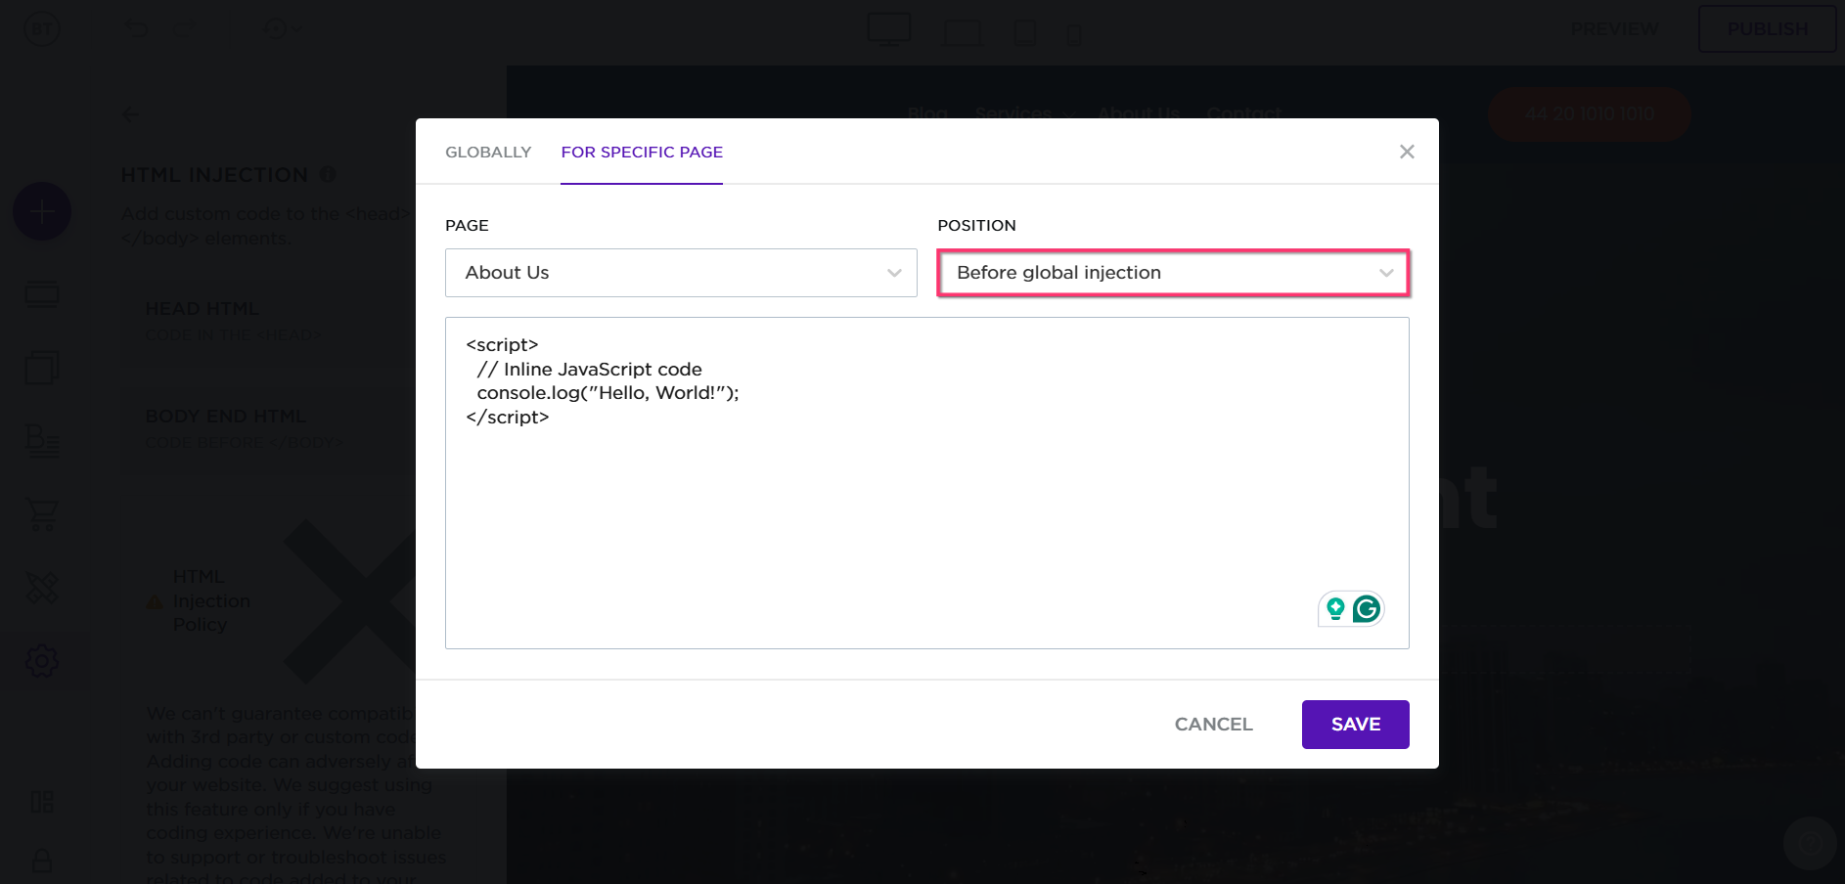Open the shopping cart store icon
1845x884 pixels.
(42, 514)
